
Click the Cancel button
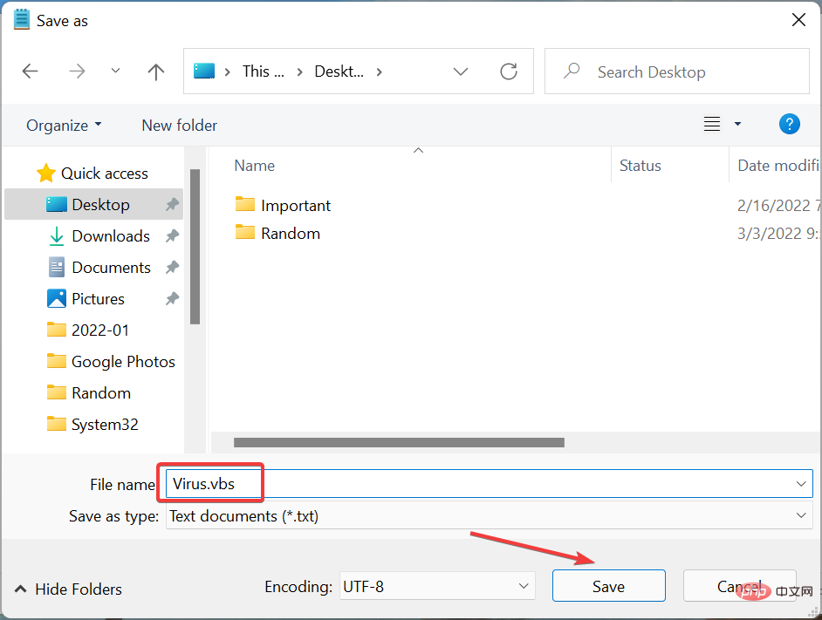tap(739, 586)
